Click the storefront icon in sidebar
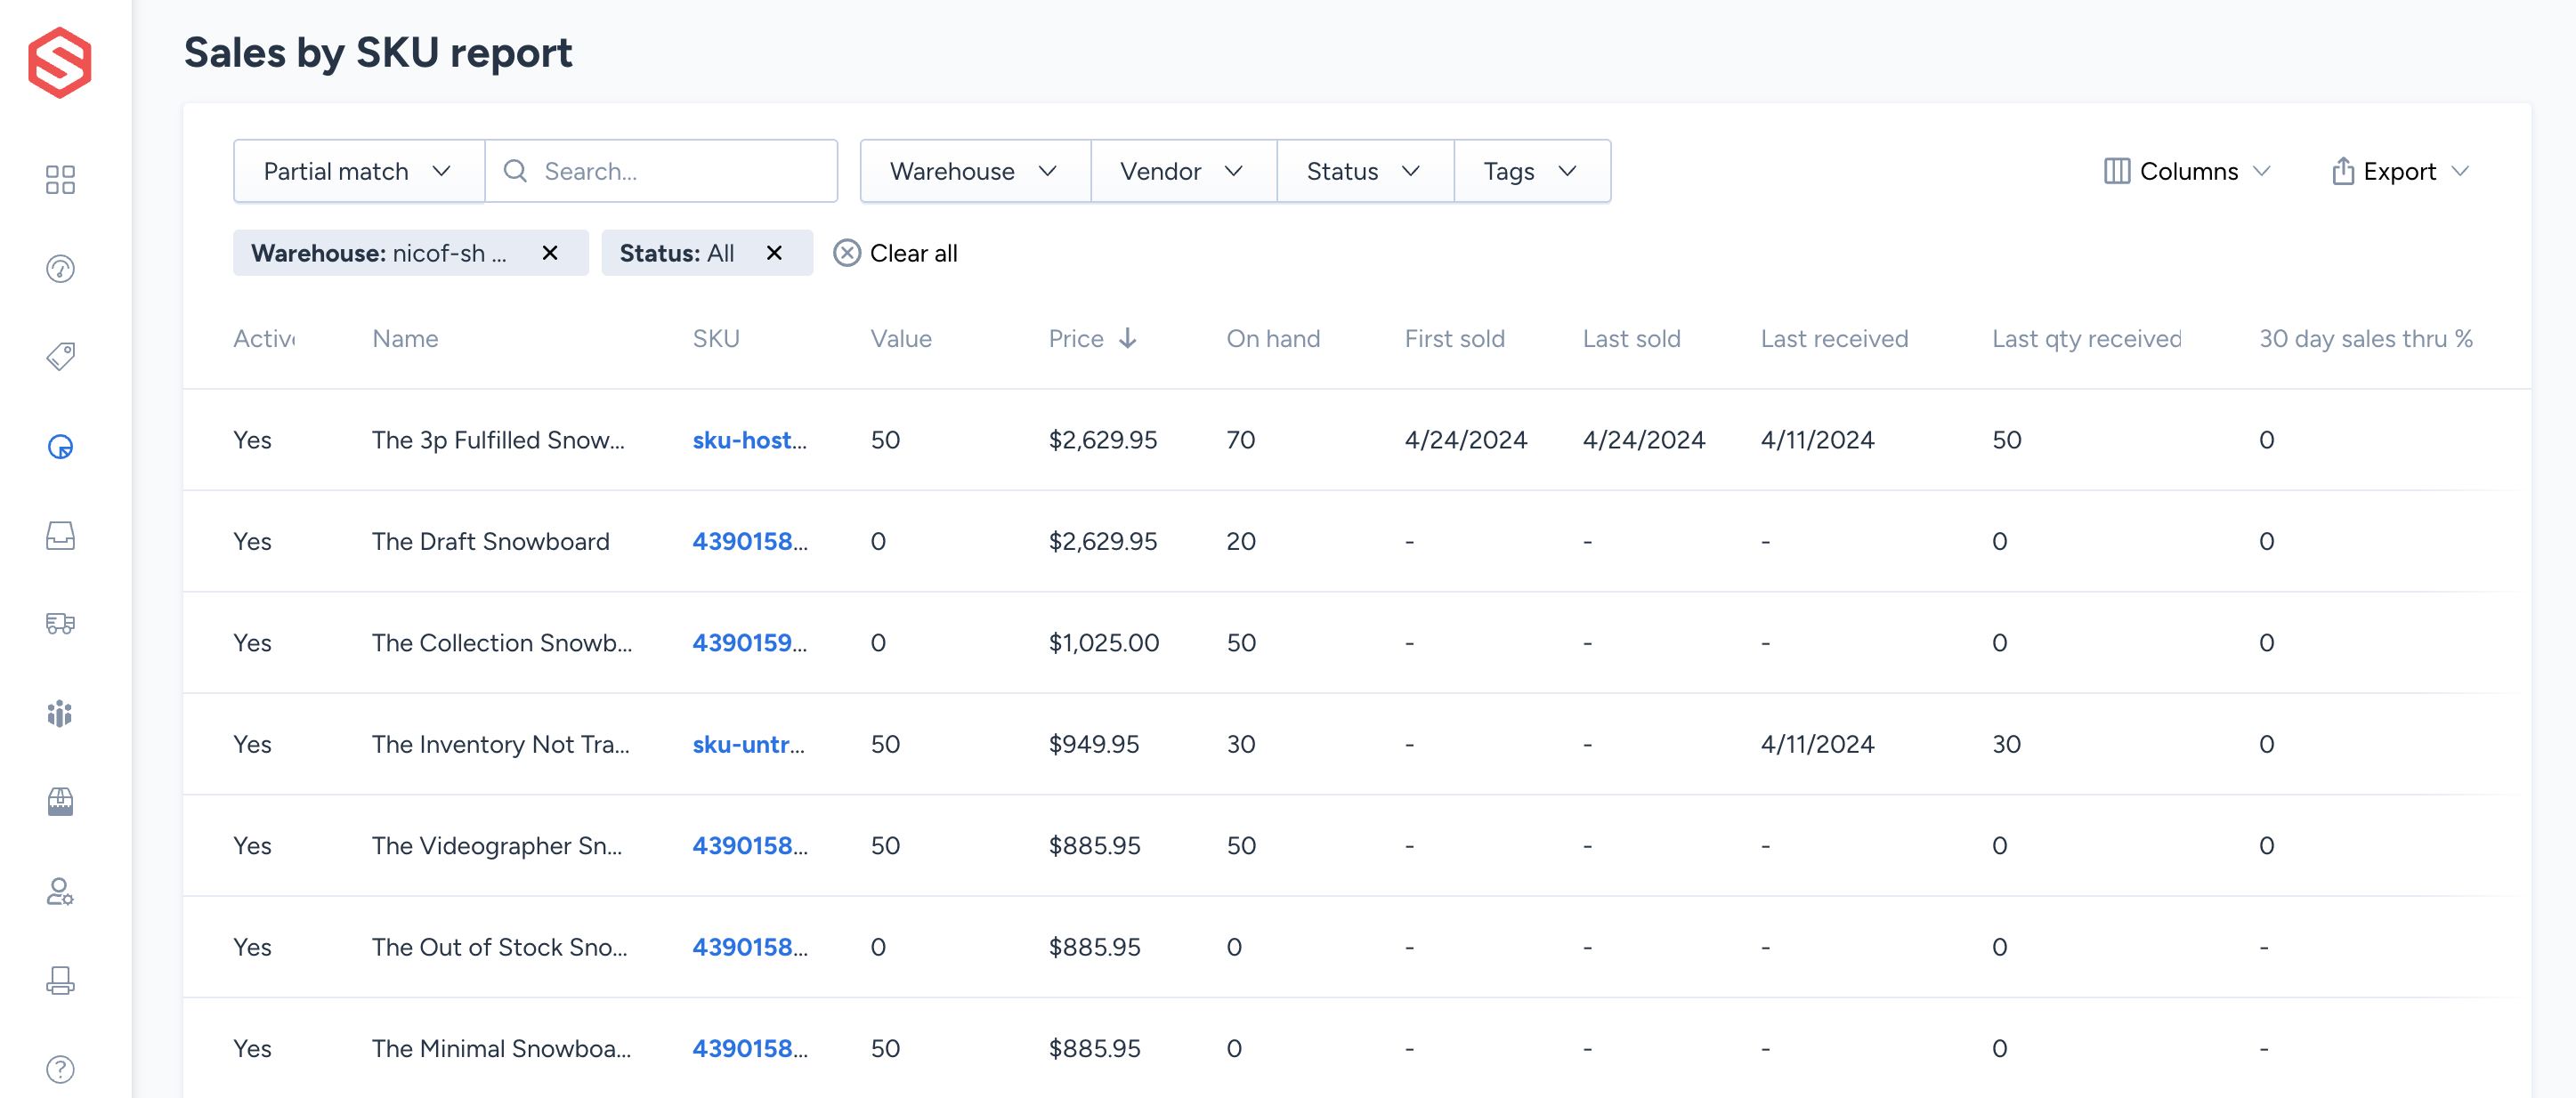Viewport: 2576px width, 1098px height. 60,802
